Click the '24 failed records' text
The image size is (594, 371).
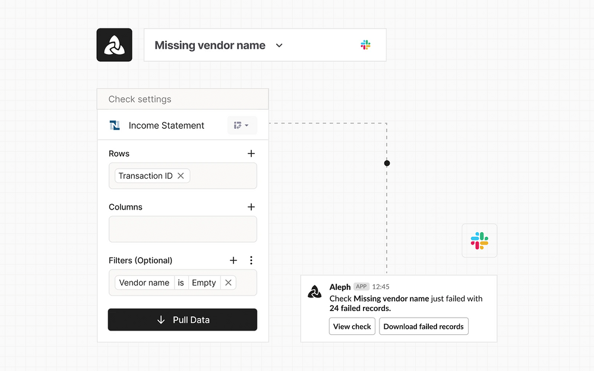(x=360, y=308)
